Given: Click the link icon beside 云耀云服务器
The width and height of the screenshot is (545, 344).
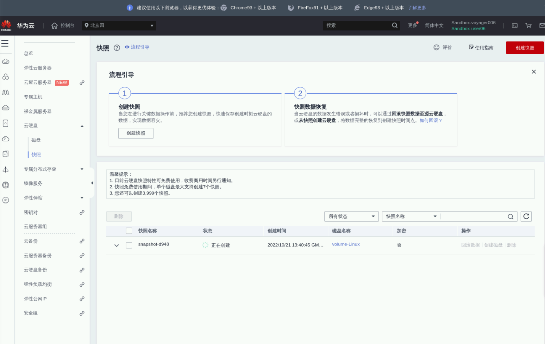Looking at the screenshot, I should (x=82, y=83).
